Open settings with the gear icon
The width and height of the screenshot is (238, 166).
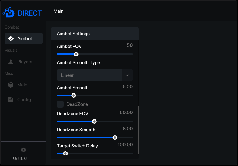pos(23,150)
